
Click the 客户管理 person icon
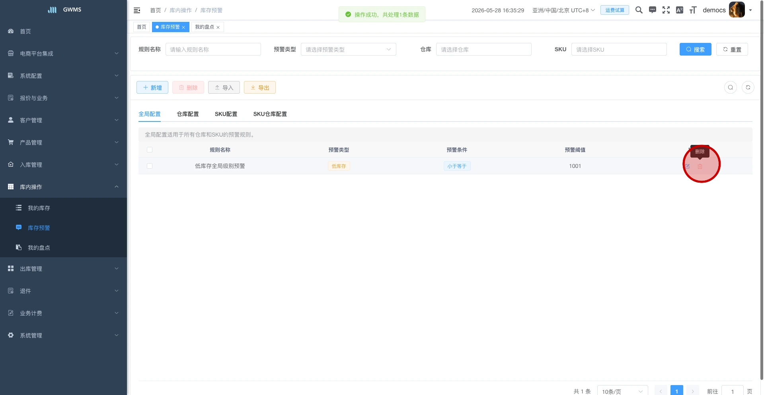click(11, 120)
